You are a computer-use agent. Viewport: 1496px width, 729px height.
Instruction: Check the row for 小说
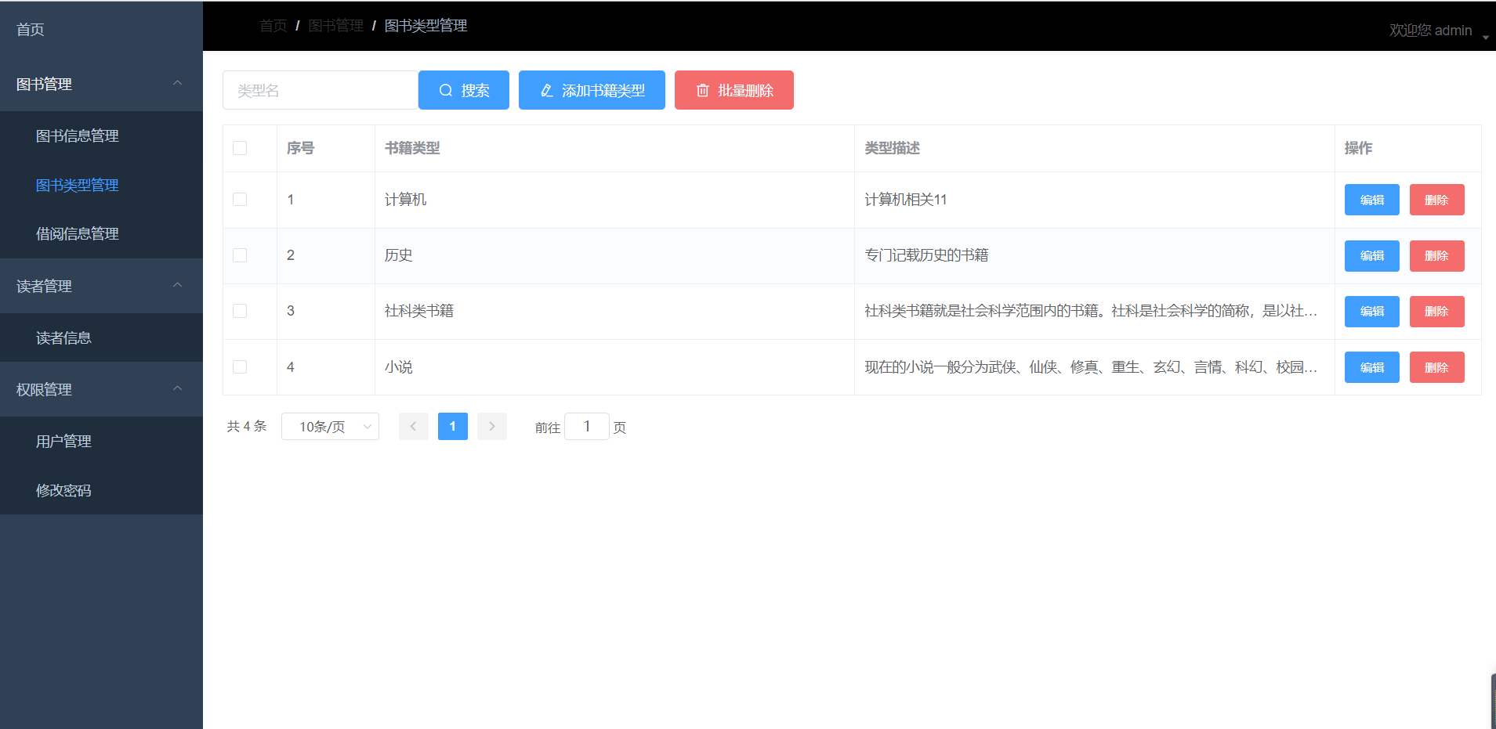click(x=240, y=367)
